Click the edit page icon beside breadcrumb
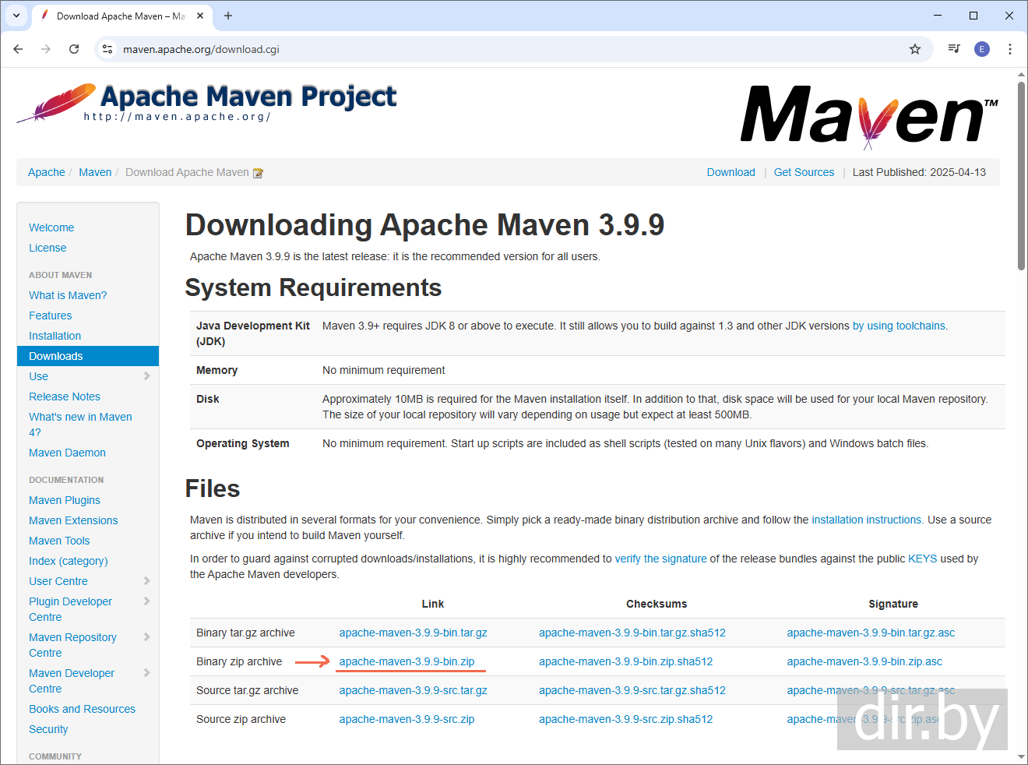1028x765 pixels. [258, 173]
